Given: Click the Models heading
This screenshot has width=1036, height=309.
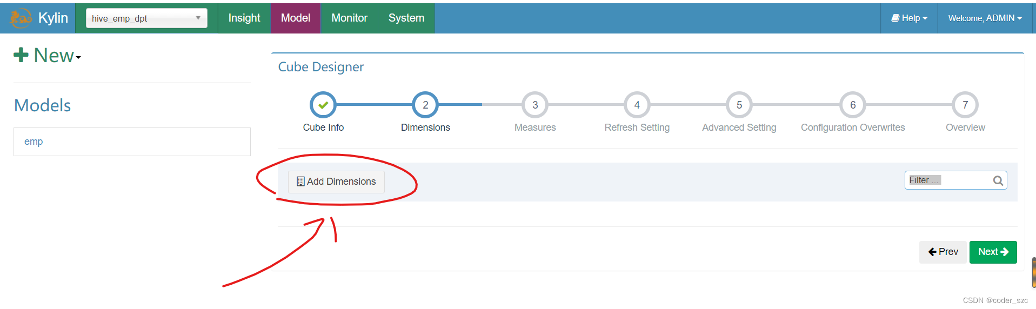Looking at the screenshot, I should tap(42, 105).
